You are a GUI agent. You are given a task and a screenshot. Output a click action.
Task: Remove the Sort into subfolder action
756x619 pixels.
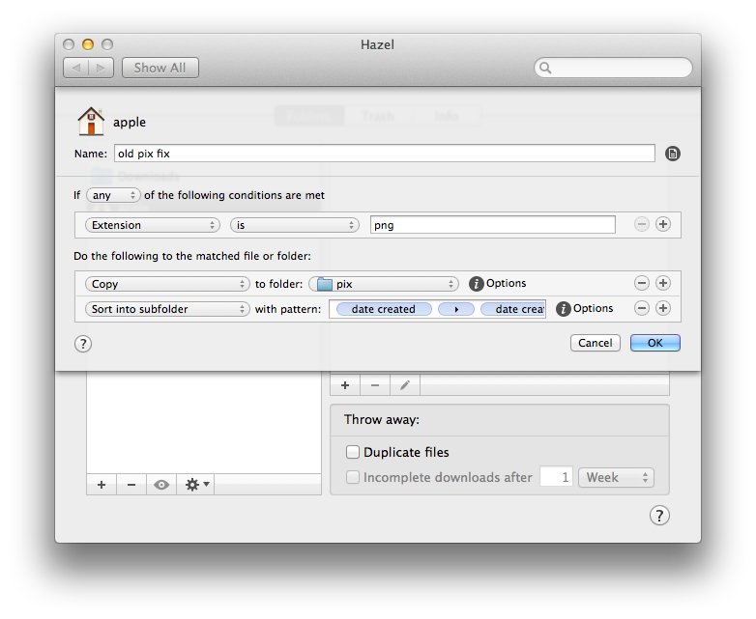point(641,309)
